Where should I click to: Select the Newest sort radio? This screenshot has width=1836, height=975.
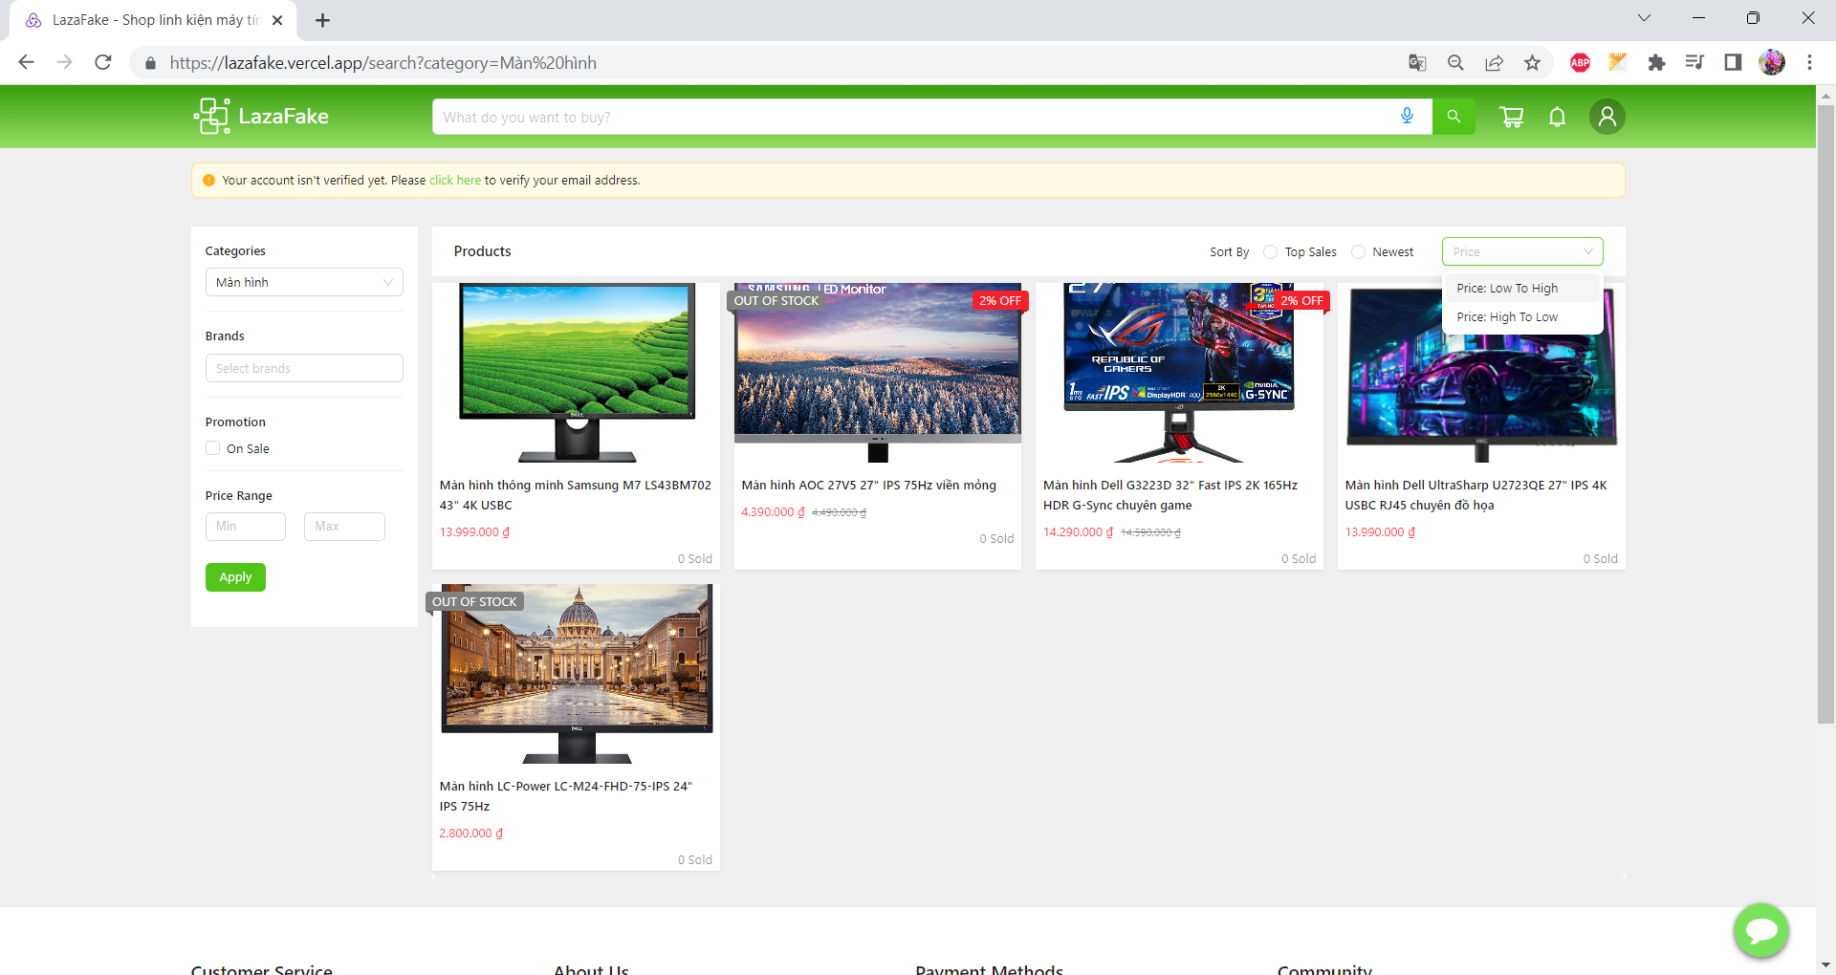pos(1358,251)
